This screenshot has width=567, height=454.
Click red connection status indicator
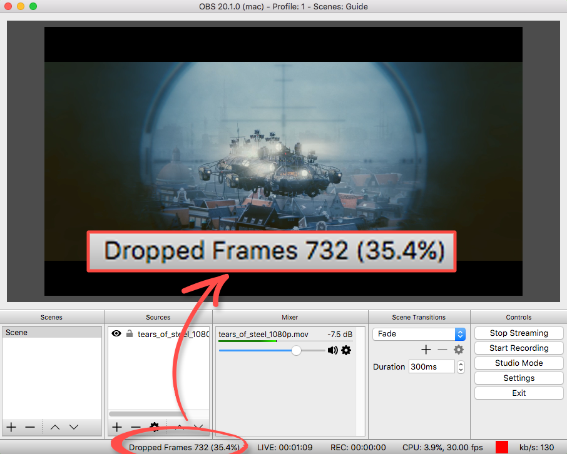point(501,447)
